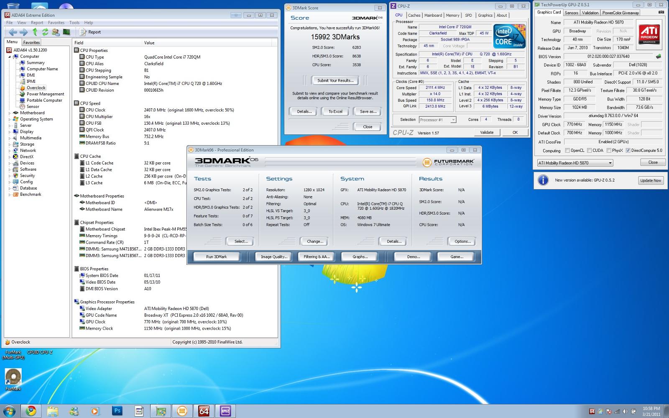Open GPU selection dropdown in GPU-Z

[575, 163]
